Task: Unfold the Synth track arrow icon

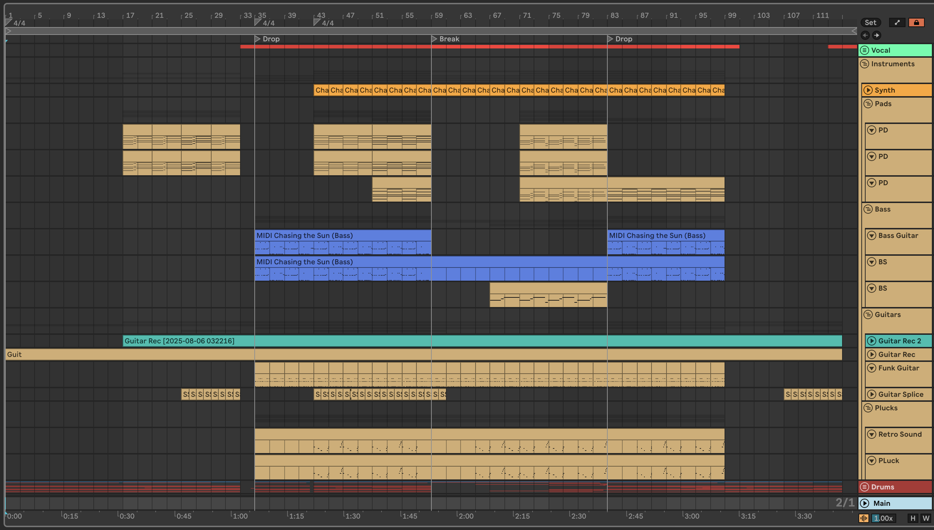Action: pyautogui.click(x=868, y=90)
